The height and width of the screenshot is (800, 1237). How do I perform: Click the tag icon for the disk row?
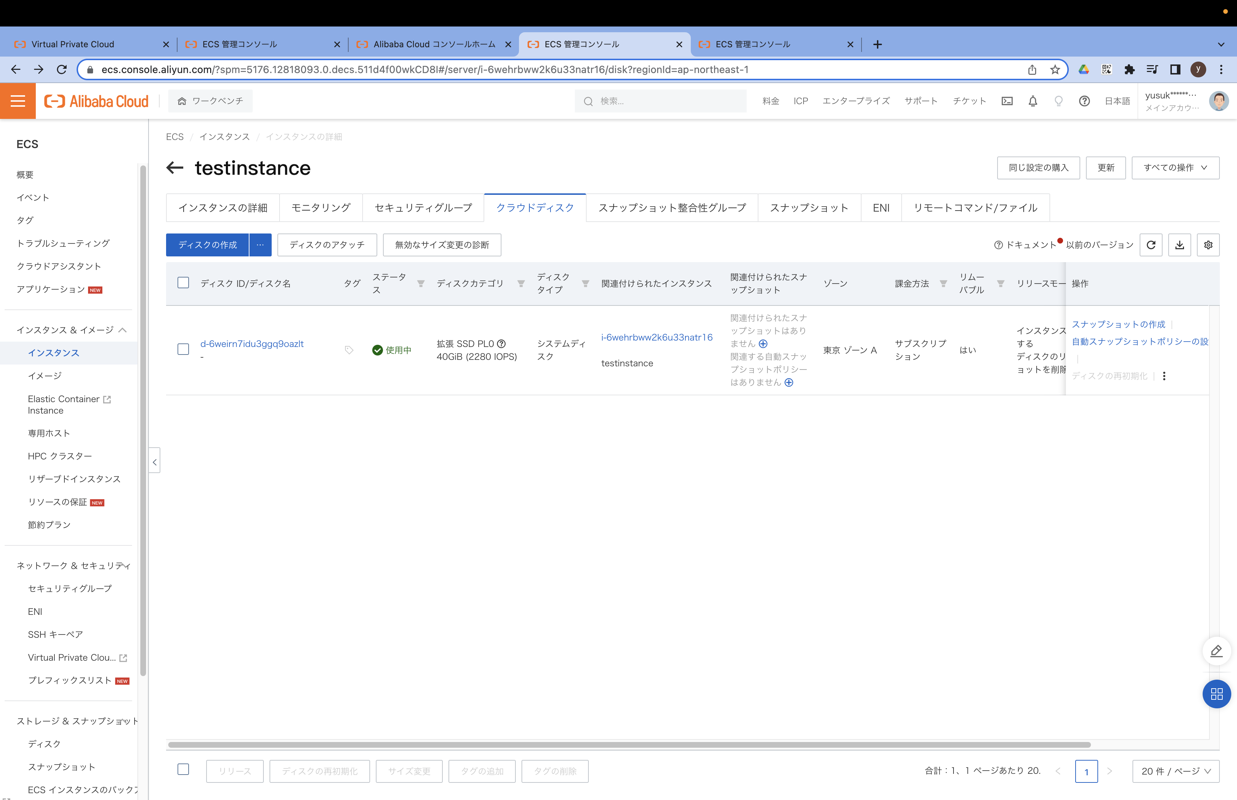[349, 350]
